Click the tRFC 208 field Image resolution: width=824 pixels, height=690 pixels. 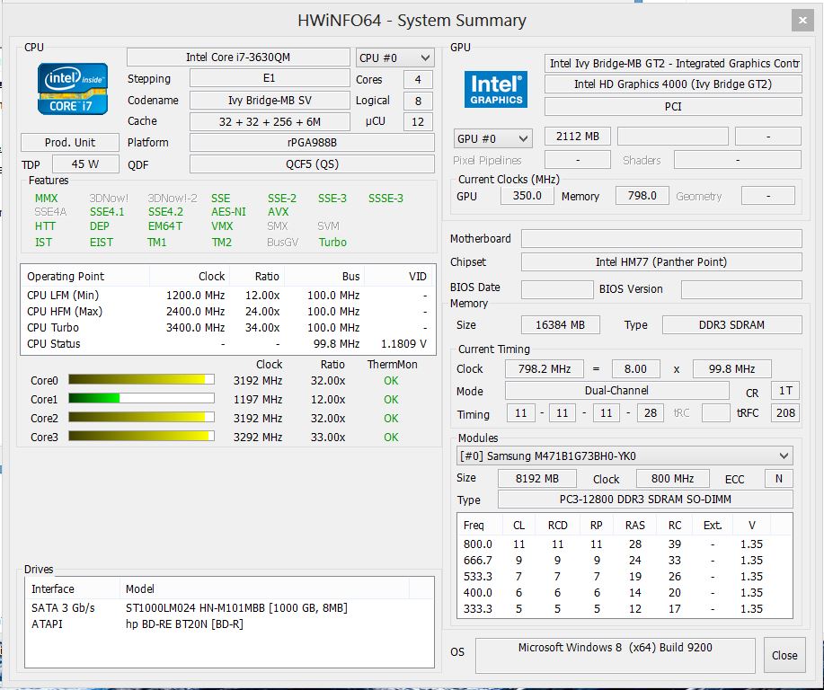(785, 412)
